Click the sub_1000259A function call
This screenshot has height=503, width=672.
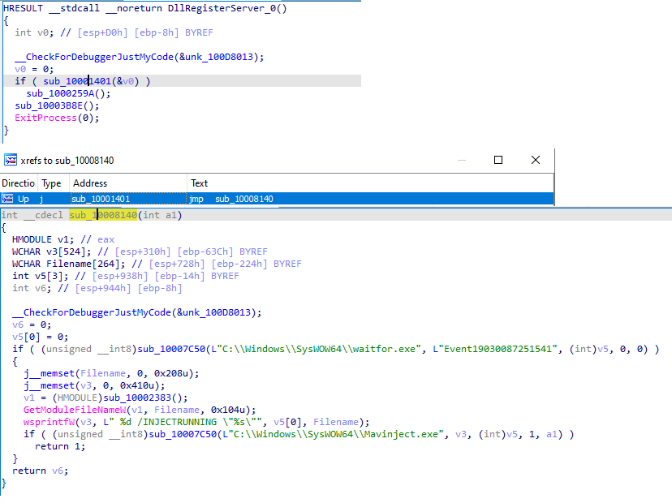(60, 93)
